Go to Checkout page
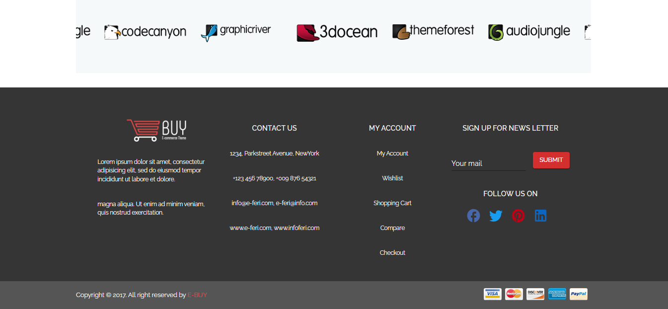Screen dimensions: 668x309 pos(392,252)
